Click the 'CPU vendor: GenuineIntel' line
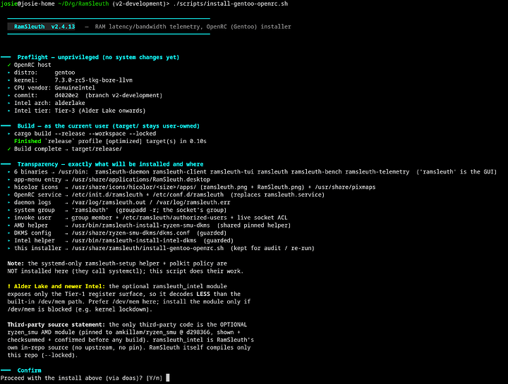This screenshot has width=508, height=384. (52, 87)
